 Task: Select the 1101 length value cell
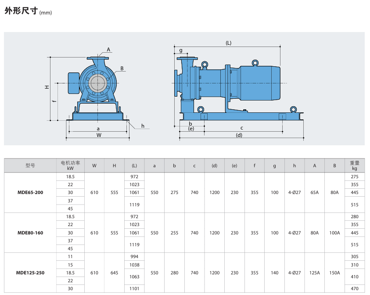point(134,288)
